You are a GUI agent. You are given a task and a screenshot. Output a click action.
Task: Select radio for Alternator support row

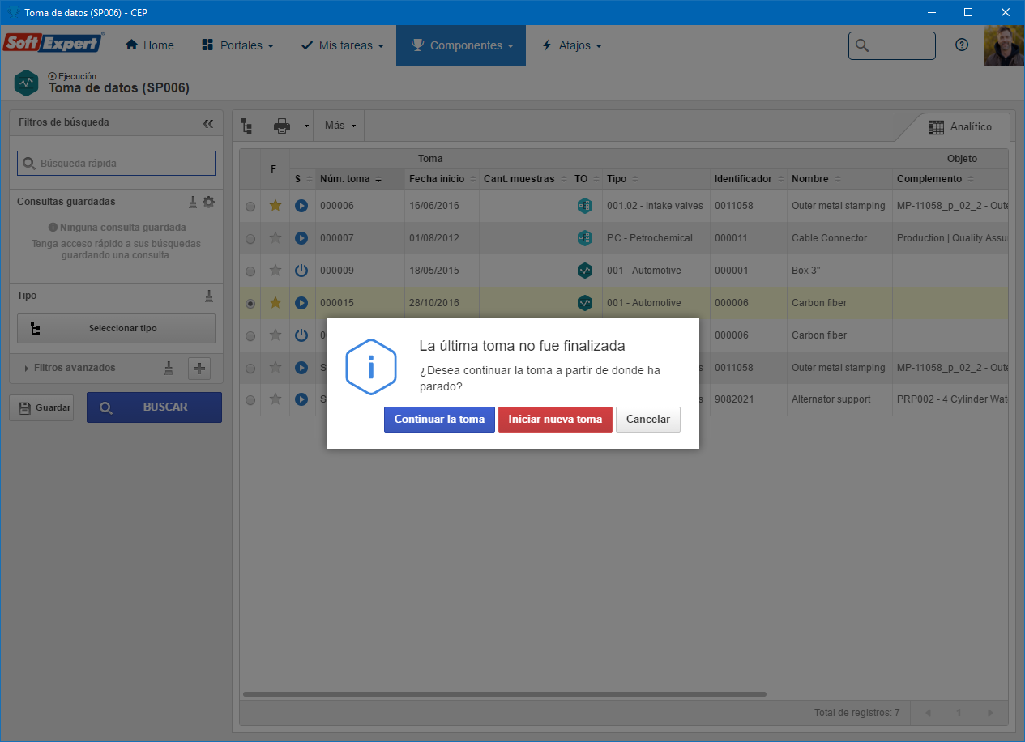tap(250, 400)
